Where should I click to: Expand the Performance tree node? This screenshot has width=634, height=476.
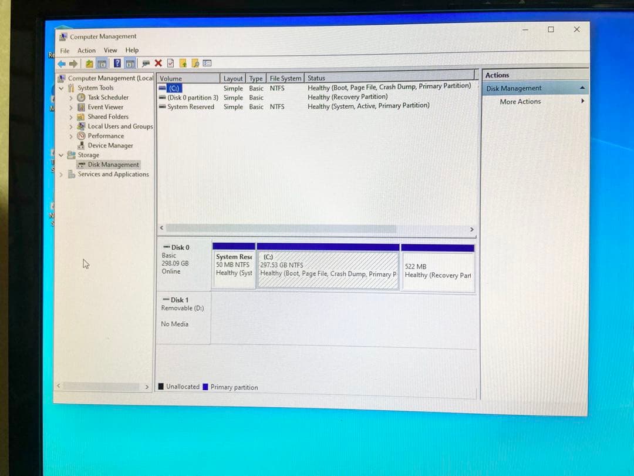[70, 136]
